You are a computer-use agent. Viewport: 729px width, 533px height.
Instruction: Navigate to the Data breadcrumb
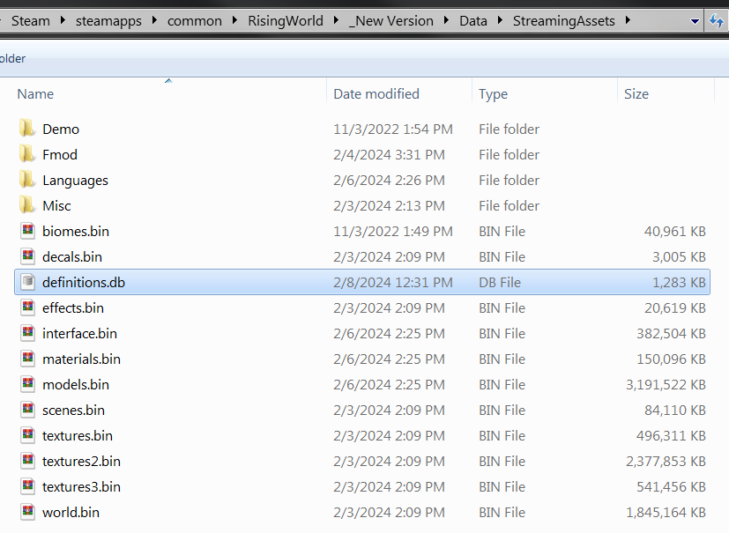[473, 21]
